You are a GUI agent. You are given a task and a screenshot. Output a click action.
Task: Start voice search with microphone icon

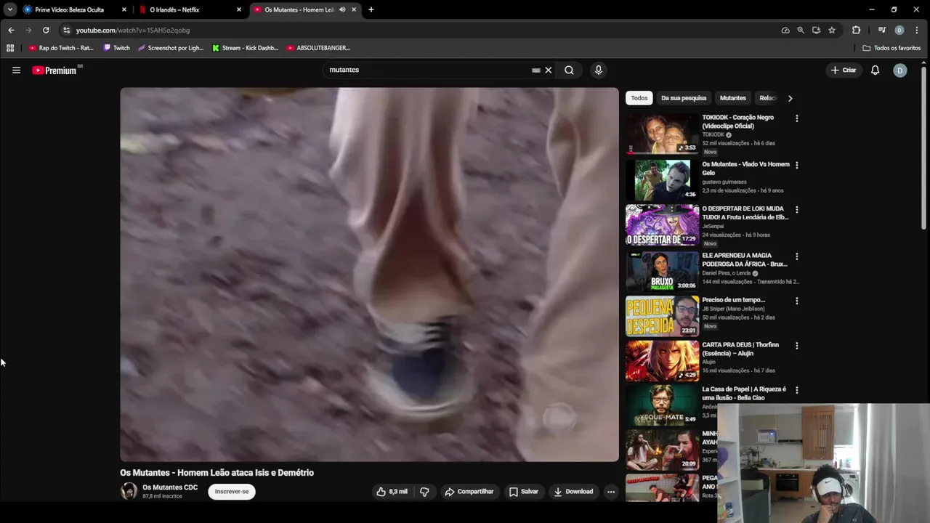pyautogui.click(x=598, y=70)
